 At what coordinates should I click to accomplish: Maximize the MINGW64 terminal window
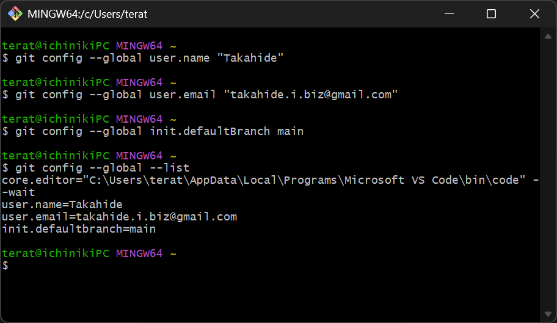point(491,14)
